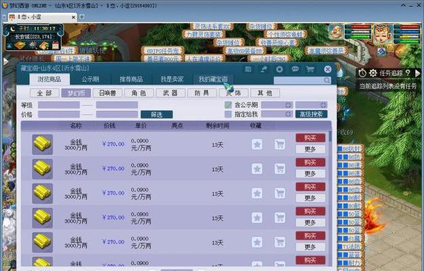Screen dimensions: 424x271
Task: Favorite the second listing with its star
Action: click(257, 169)
